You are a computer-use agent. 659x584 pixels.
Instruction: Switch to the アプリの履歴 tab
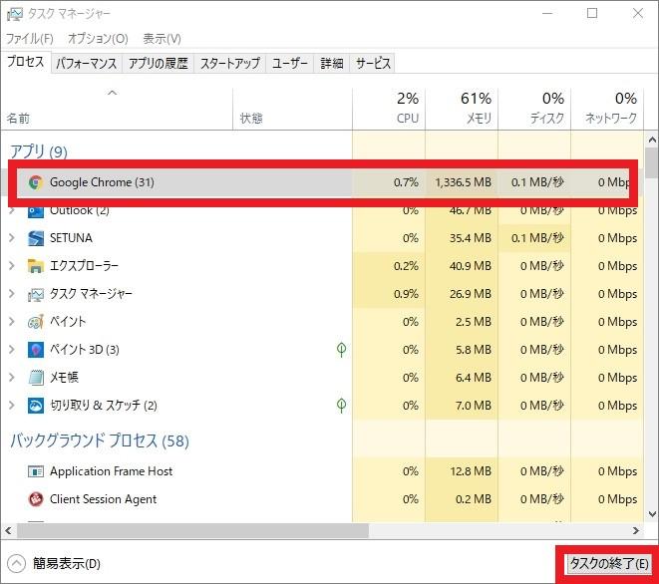tap(159, 63)
